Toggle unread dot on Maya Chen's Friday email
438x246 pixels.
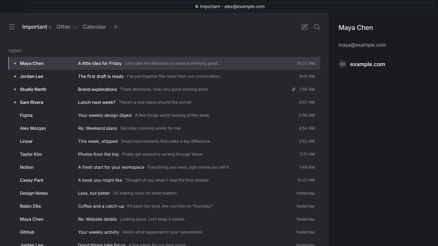(x=15, y=63)
